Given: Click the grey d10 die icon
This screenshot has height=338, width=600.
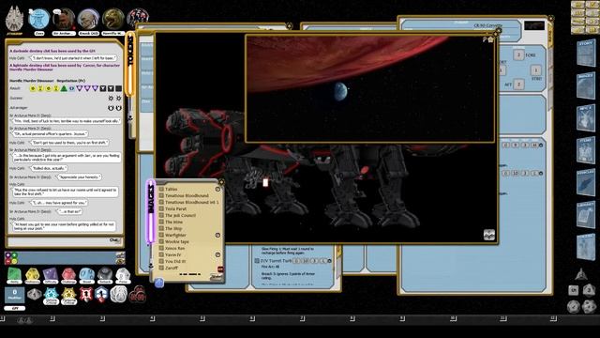Looking at the screenshot, I should click(34, 295).
